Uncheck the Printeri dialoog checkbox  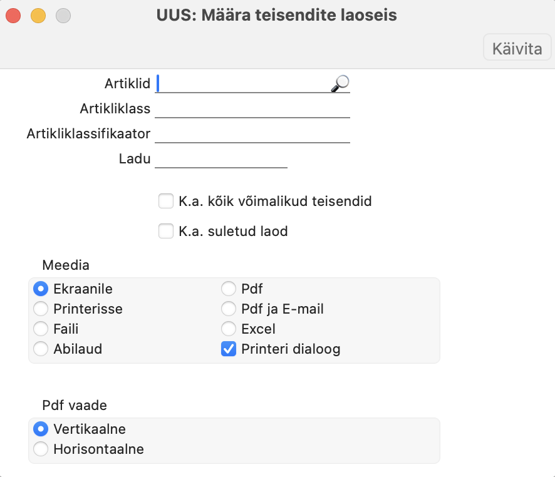point(229,349)
